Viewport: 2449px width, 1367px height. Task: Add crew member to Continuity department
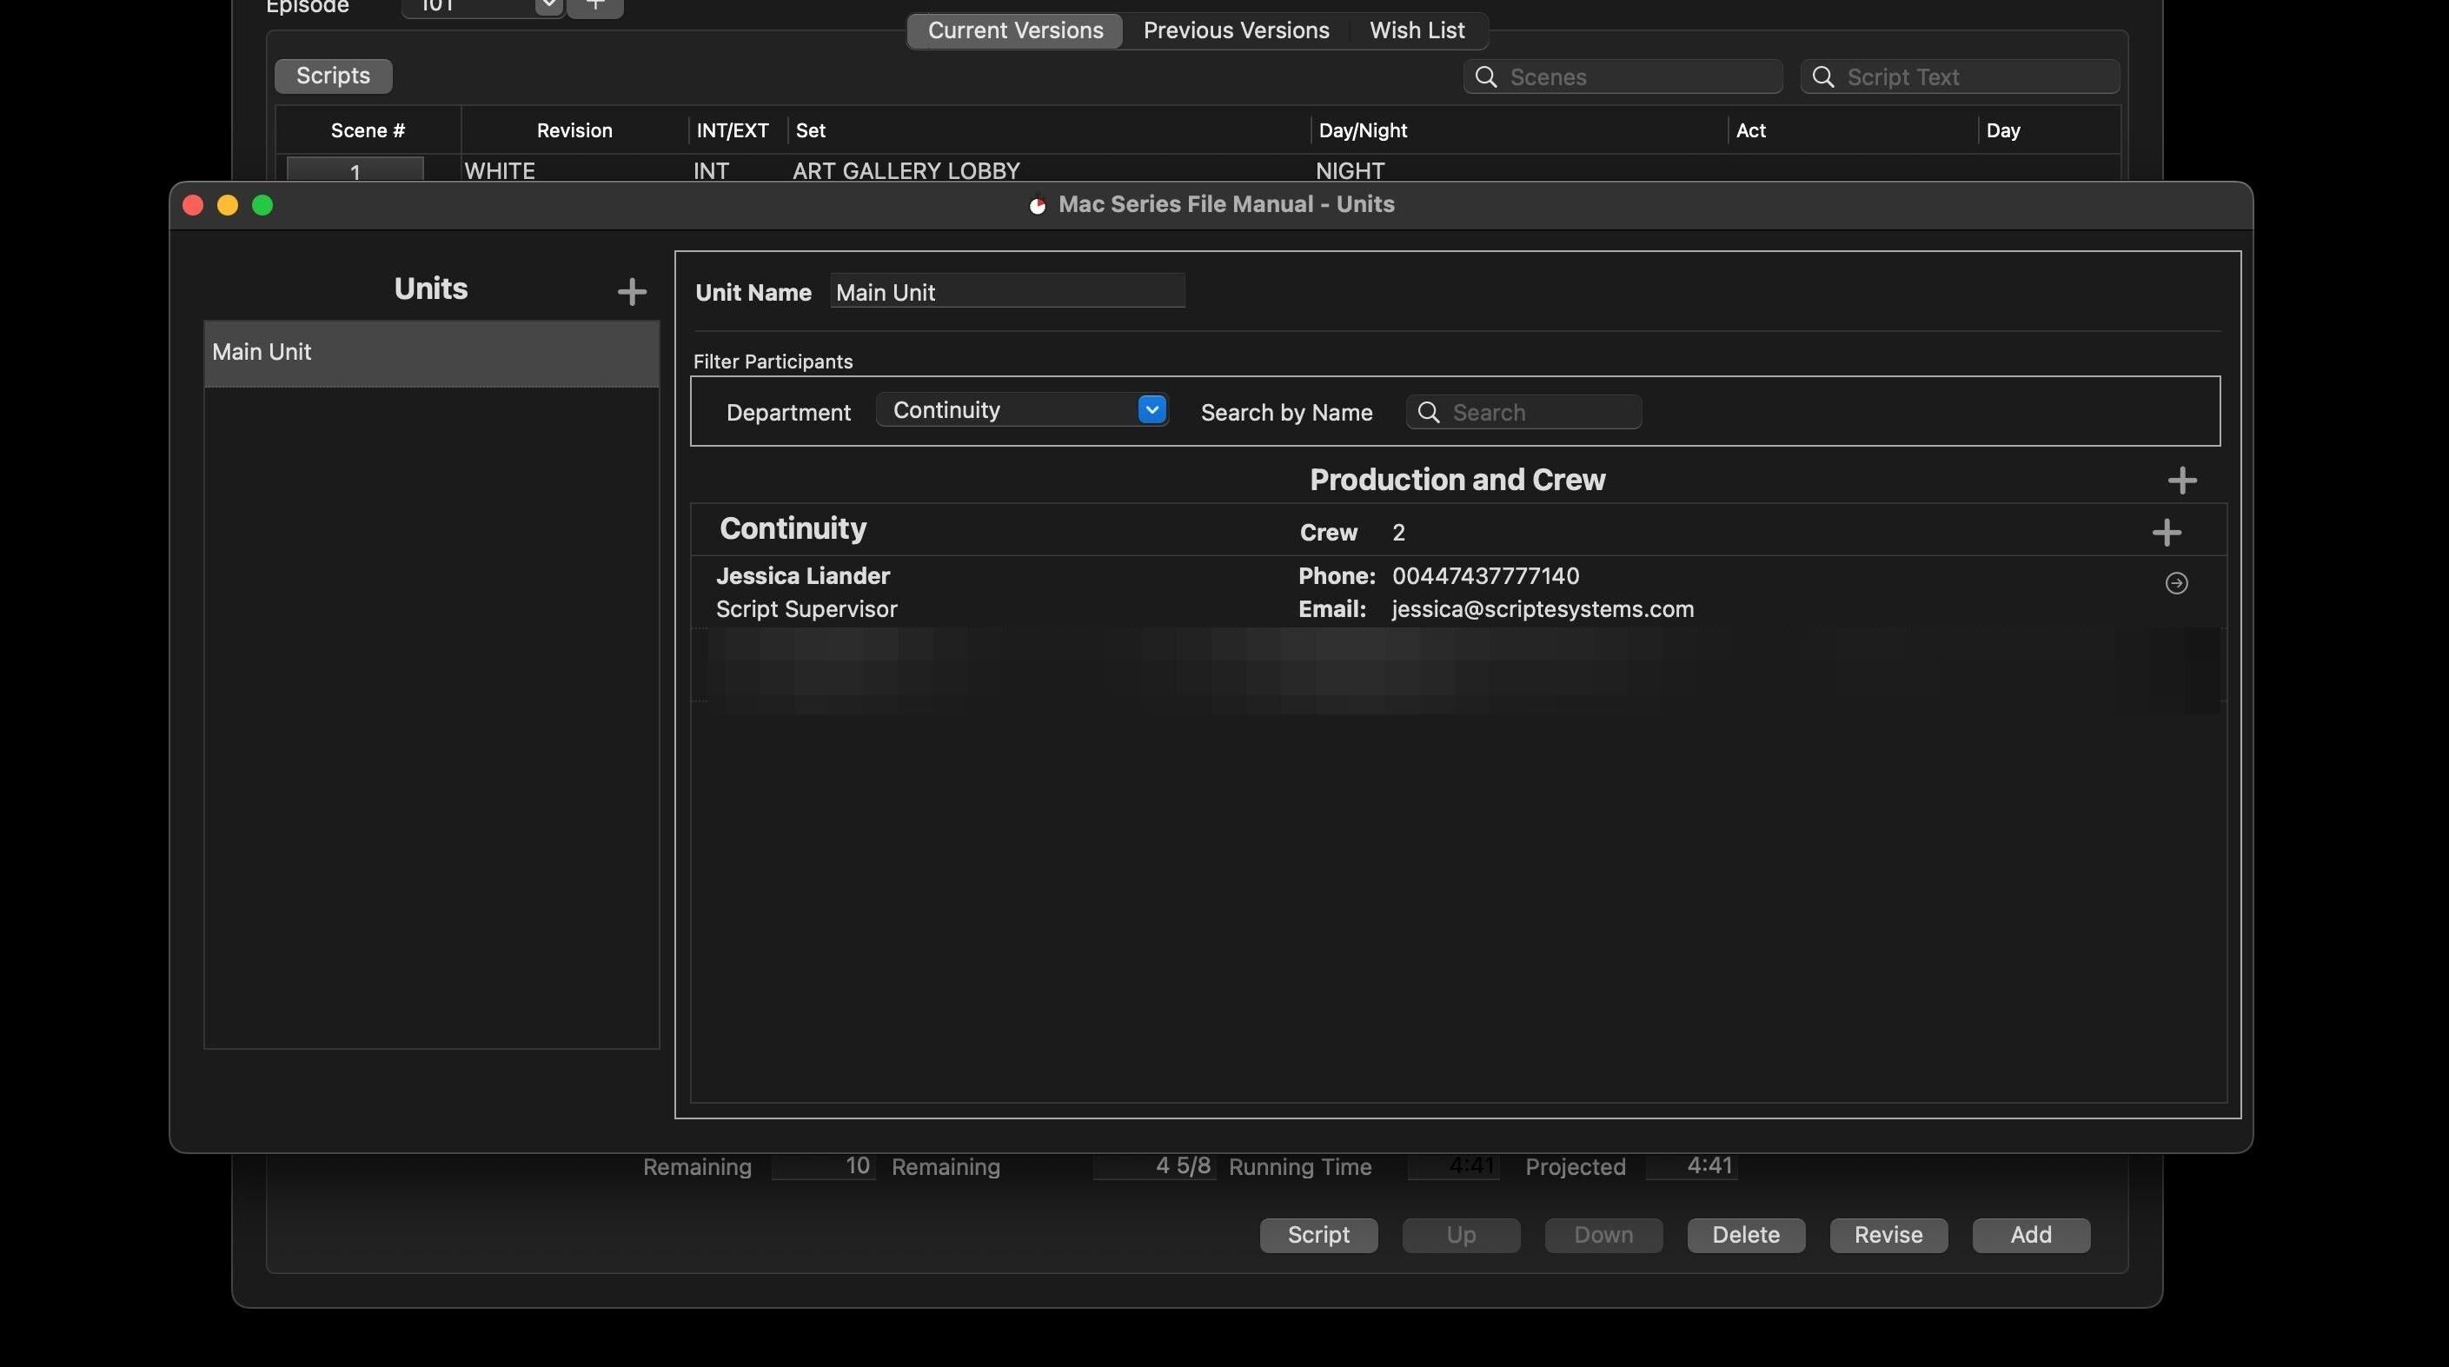click(x=2166, y=533)
